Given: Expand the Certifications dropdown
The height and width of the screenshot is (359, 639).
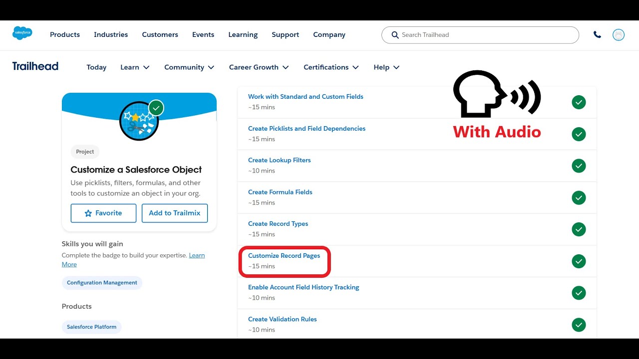Looking at the screenshot, I should [x=331, y=67].
